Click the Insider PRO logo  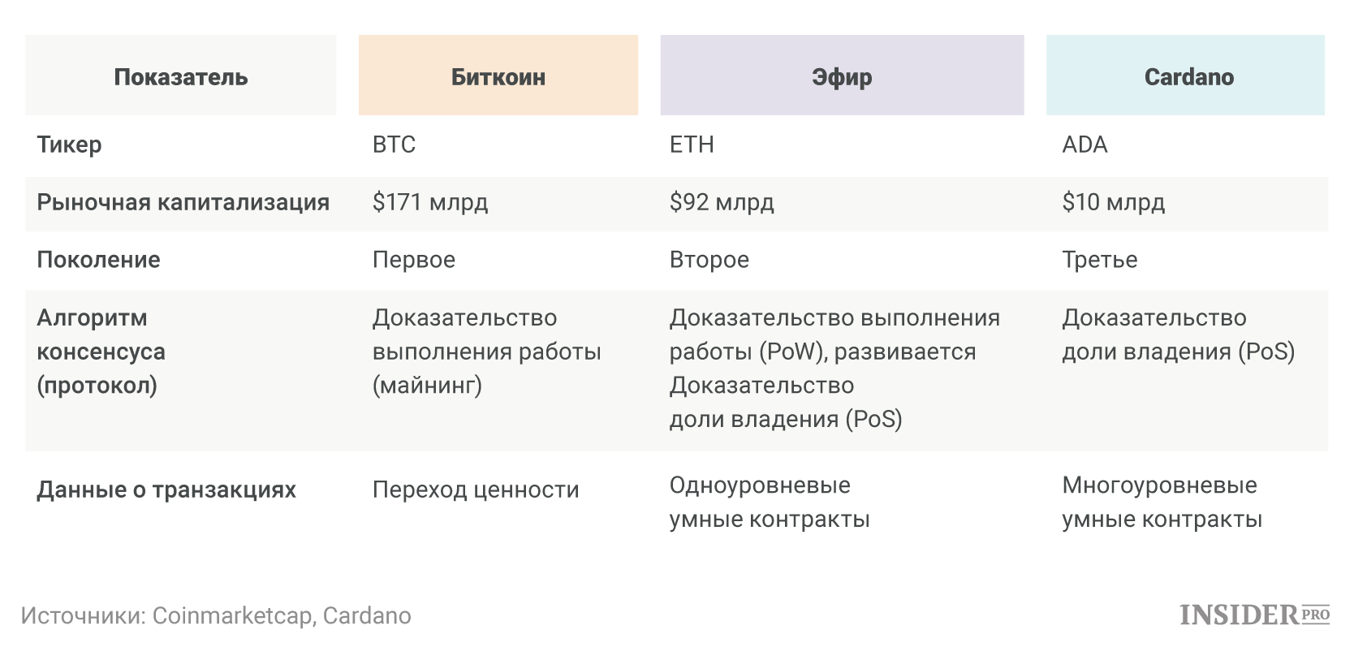pos(1254,615)
